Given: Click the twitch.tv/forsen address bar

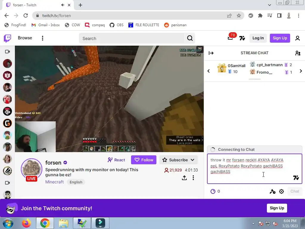Looking at the screenshot, I should tap(129, 16).
